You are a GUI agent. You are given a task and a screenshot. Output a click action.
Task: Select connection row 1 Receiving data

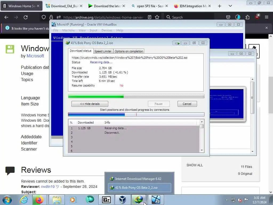tap(134, 128)
